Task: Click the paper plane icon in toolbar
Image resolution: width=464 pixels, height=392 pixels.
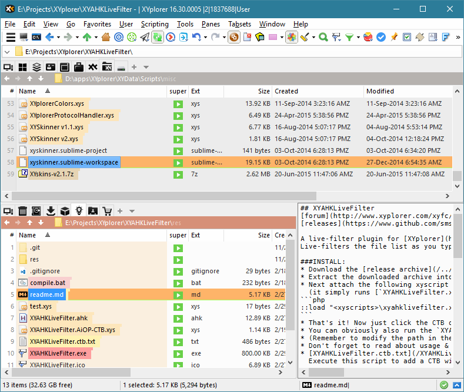Action: pyautogui.click(x=144, y=37)
